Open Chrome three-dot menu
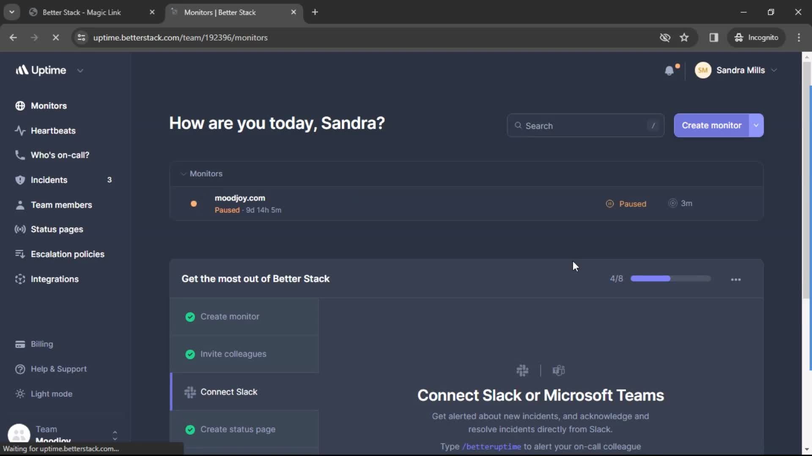812x456 pixels. [x=799, y=38]
